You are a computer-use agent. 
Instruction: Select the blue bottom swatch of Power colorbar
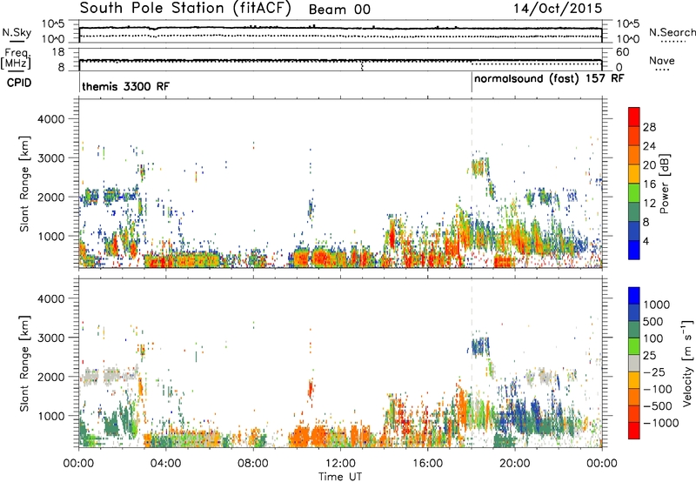[634, 250]
